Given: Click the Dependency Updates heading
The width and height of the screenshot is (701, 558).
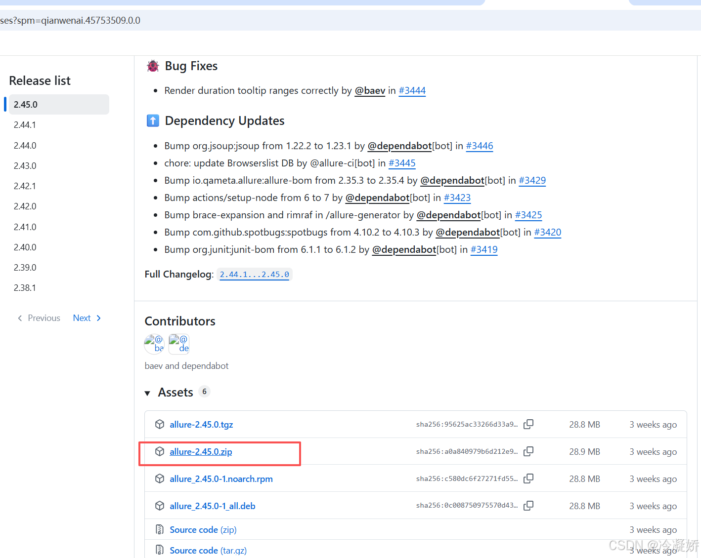Looking at the screenshot, I should (x=225, y=120).
